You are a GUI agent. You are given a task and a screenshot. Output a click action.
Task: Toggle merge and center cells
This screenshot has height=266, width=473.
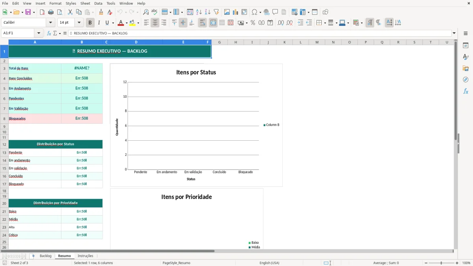coord(213,23)
